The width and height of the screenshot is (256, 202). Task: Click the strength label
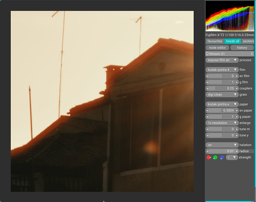point(245,157)
